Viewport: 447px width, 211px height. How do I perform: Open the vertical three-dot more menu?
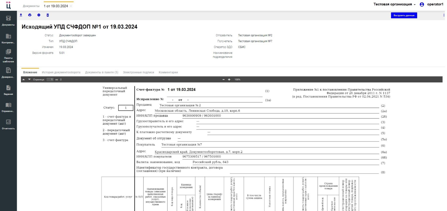(x=444, y=15)
